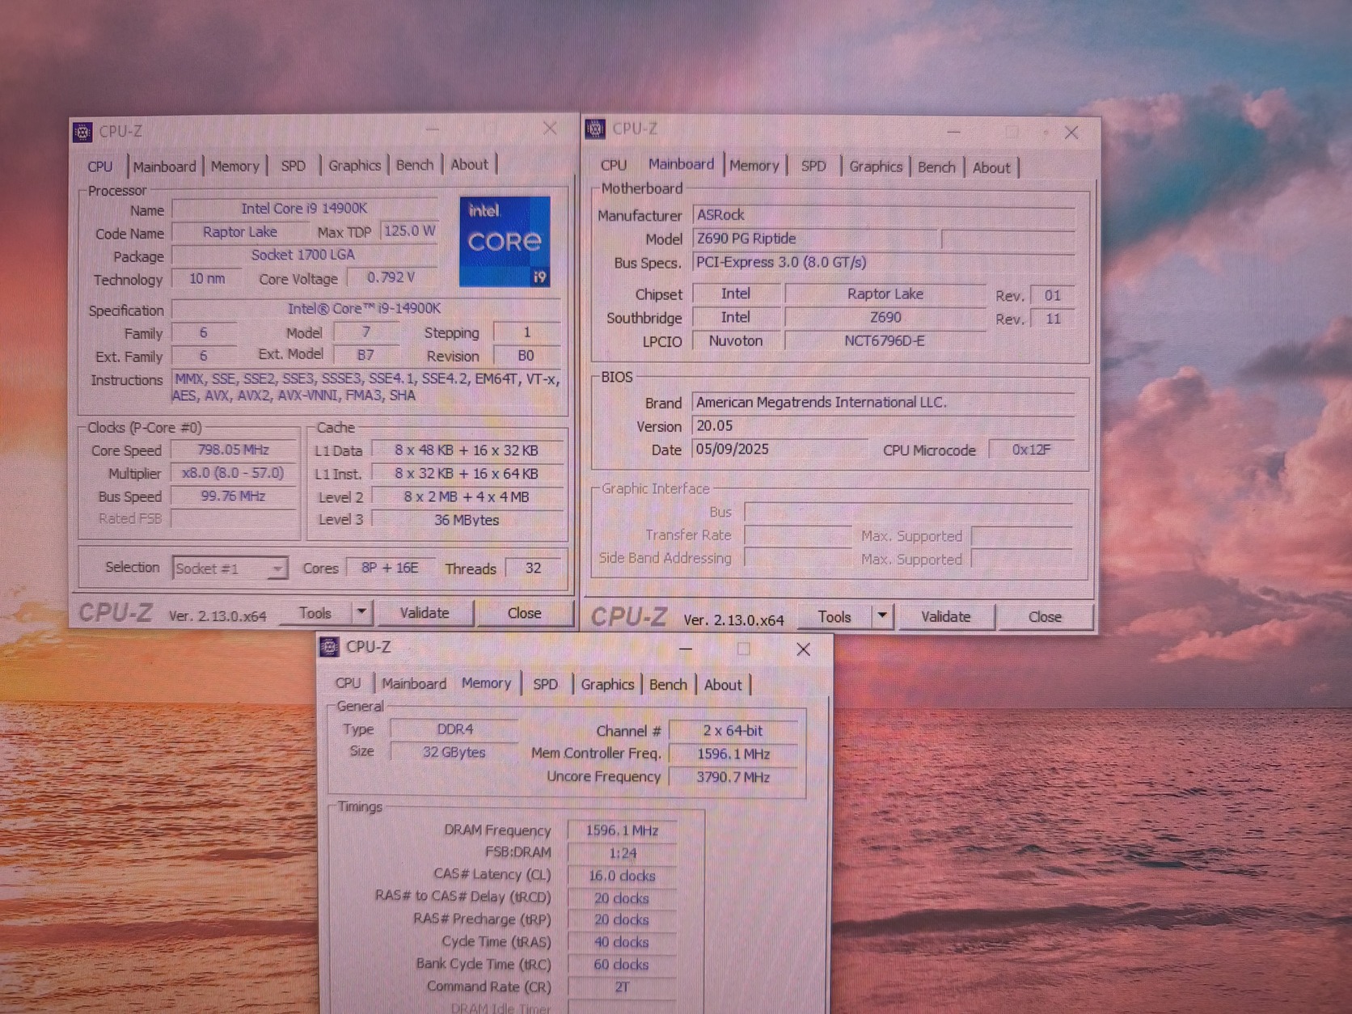
Task: Click the LPCIO chip value "NCT6796D-E"
Action: pyautogui.click(x=885, y=341)
